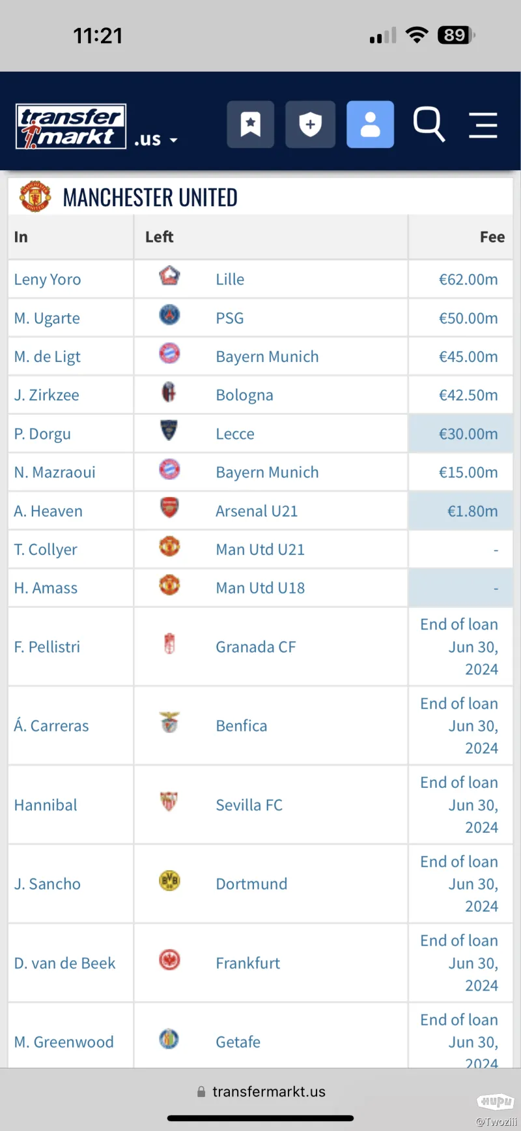Image resolution: width=521 pixels, height=1131 pixels.
Task: Open the search magnifier icon
Action: [429, 124]
